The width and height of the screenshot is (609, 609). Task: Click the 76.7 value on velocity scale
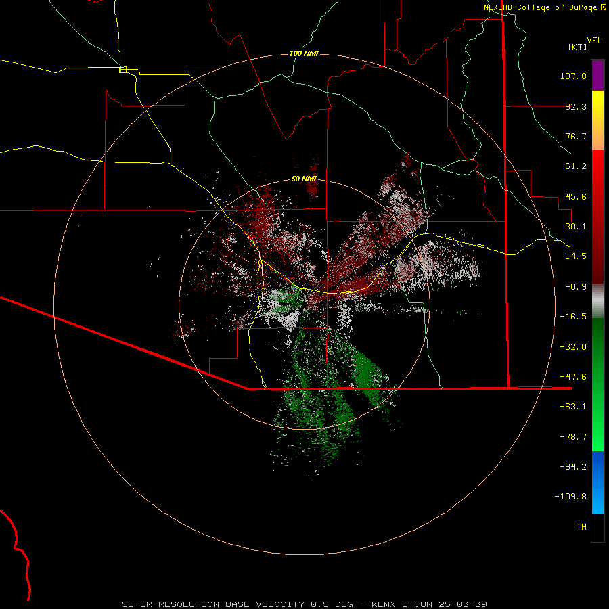tap(576, 136)
